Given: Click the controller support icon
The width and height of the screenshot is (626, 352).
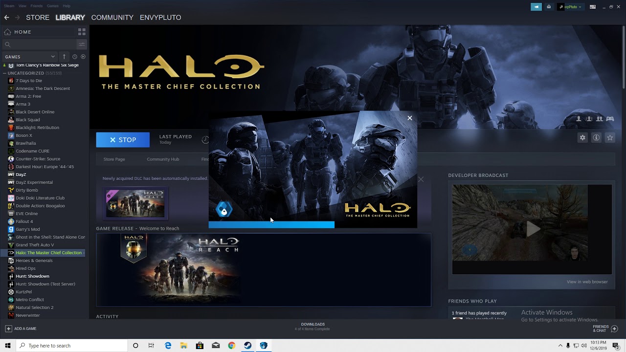Looking at the screenshot, I should point(610,119).
